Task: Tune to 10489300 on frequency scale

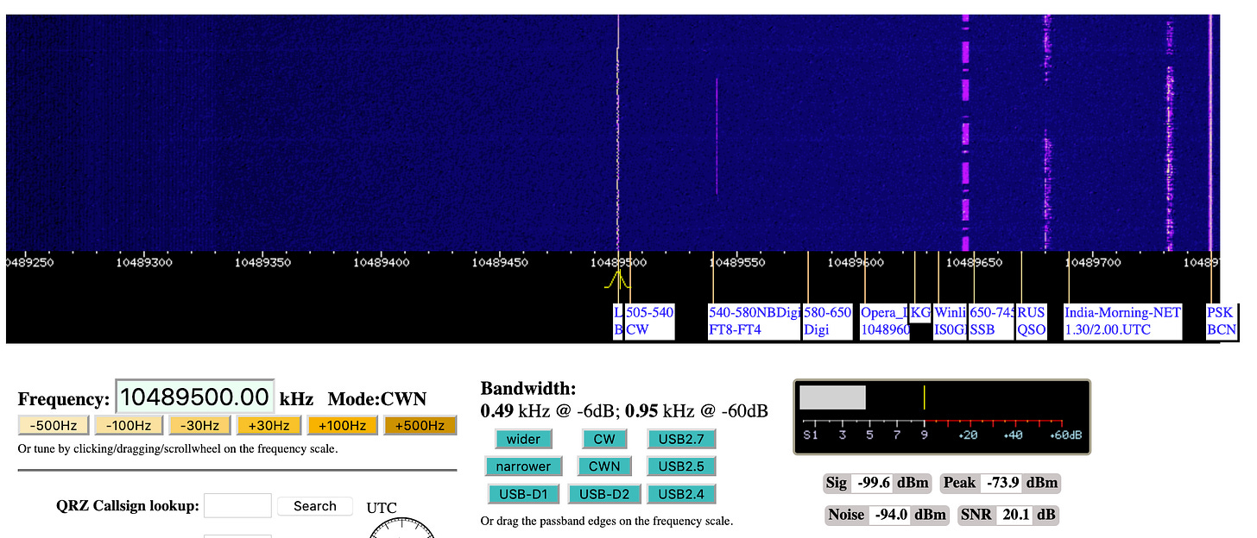Action: tap(143, 262)
